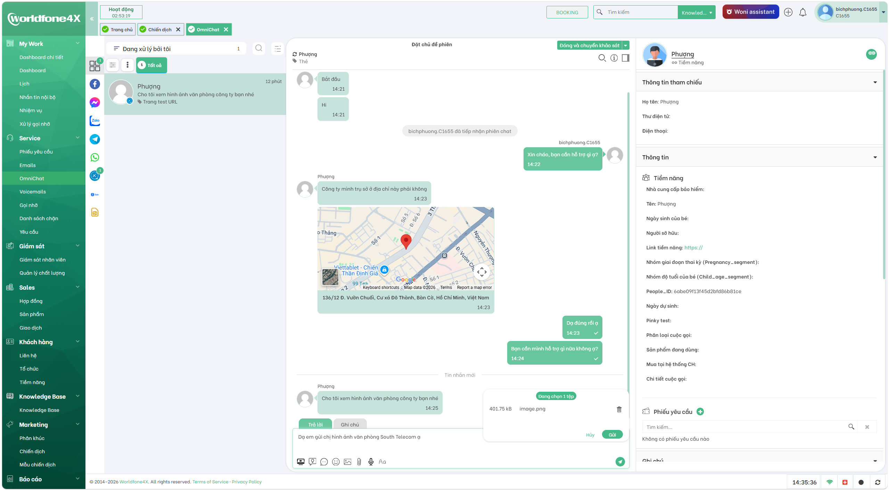Collapse the Thông tin section arrow

point(875,157)
